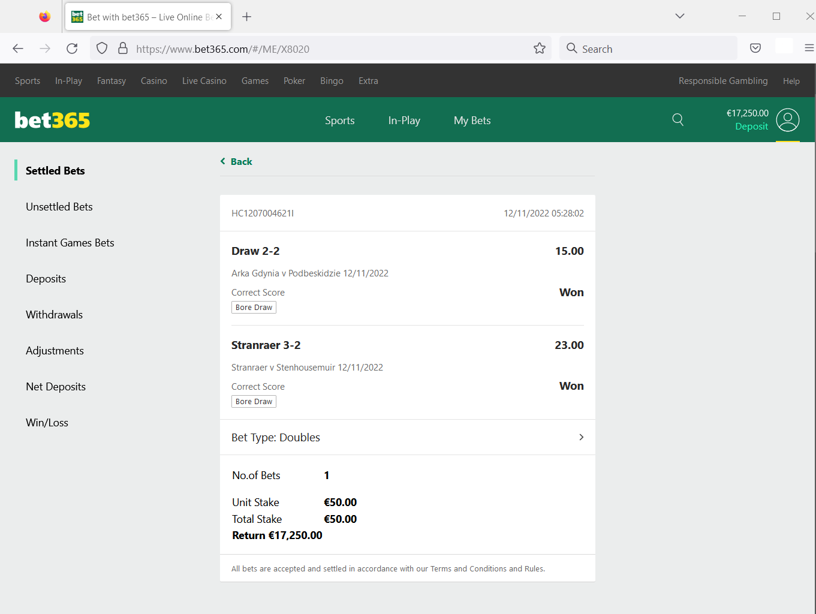
Task: Bookmark this page with the star icon
Action: [x=540, y=49]
